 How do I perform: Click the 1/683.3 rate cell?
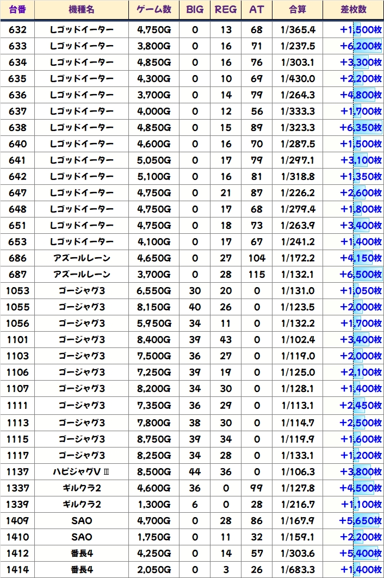(298, 569)
